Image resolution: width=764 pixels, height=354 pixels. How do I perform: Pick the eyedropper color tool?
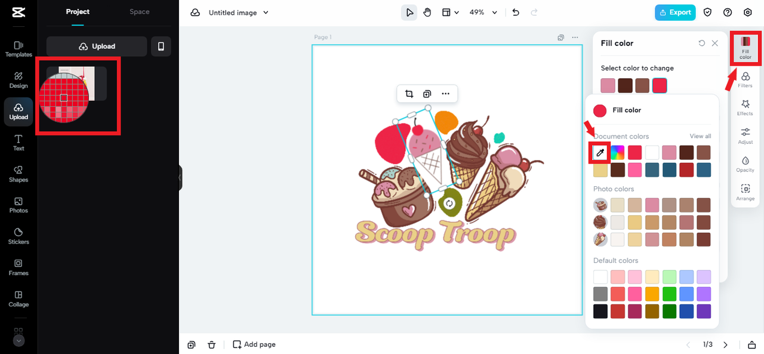pos(600,153)
